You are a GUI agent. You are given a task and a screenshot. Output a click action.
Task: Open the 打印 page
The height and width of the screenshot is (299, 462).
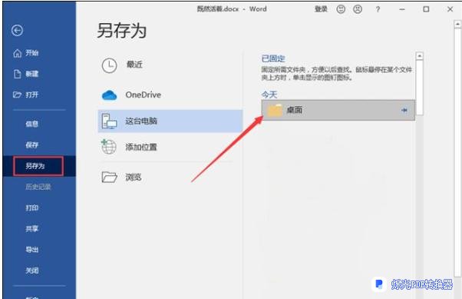tap(31, 208)
